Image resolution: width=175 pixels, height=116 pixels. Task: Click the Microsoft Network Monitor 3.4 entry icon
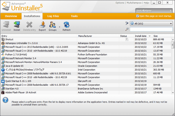click(3, 58)
